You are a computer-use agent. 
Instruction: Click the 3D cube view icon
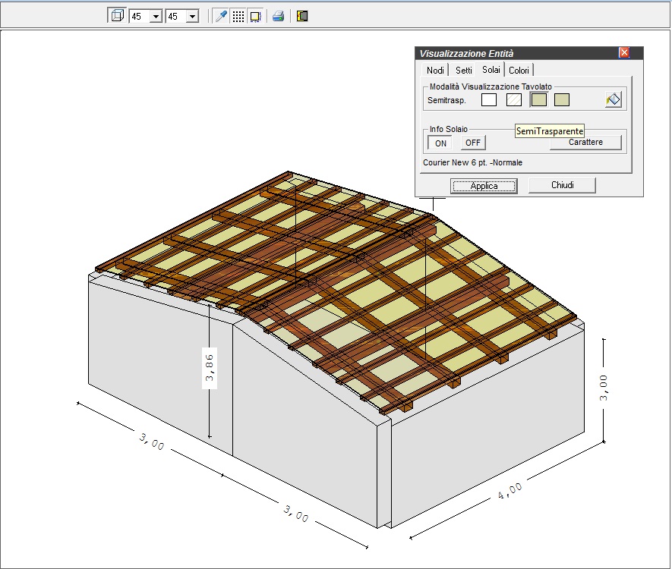pos(118,16)
